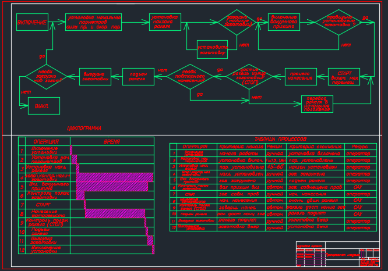Click the 'СТАРТ включ. мех. перемещ.' block
This screenshot has height=271, width=388.
pyautogui.click(x=344, y=77)
